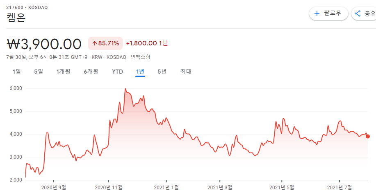Select the 5년 range tab
Image resolution: width=376 pixels, height=193 pixels.
[162, 72]
